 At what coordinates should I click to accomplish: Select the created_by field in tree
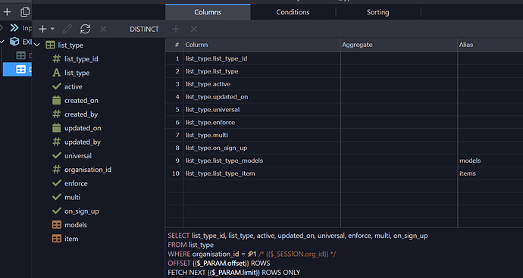(x=81, y=114)
